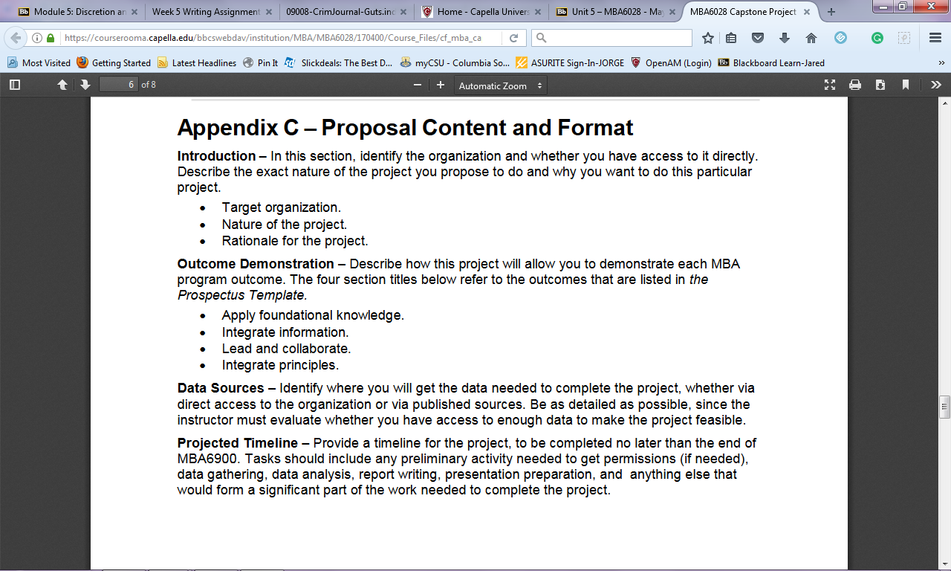Viewport: 951px width, 571px height.
Task: Open presentation mode for the PDF
Action: [x=830, y=85]
